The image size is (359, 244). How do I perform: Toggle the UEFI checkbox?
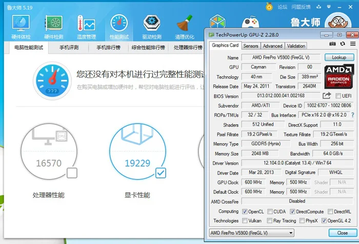(x=338, y=96)
